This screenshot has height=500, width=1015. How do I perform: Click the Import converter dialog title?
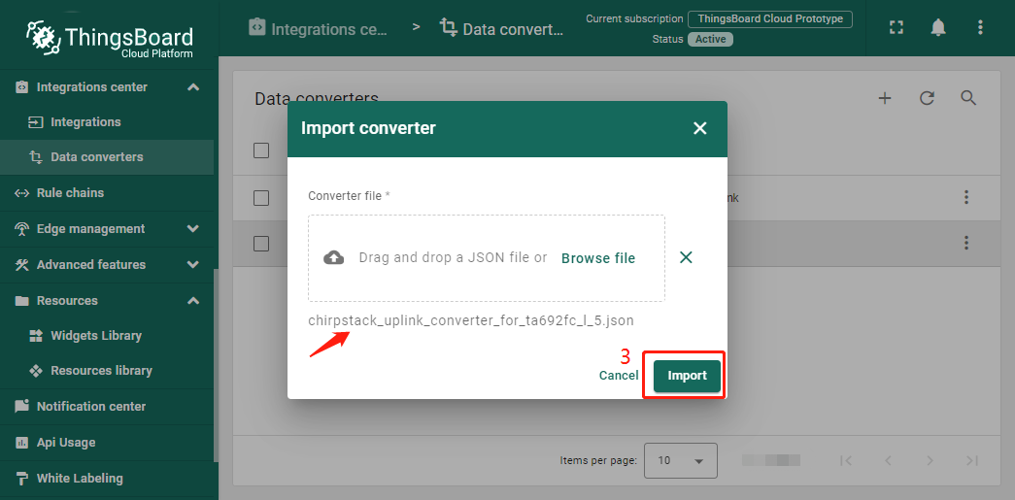(368, 128)
